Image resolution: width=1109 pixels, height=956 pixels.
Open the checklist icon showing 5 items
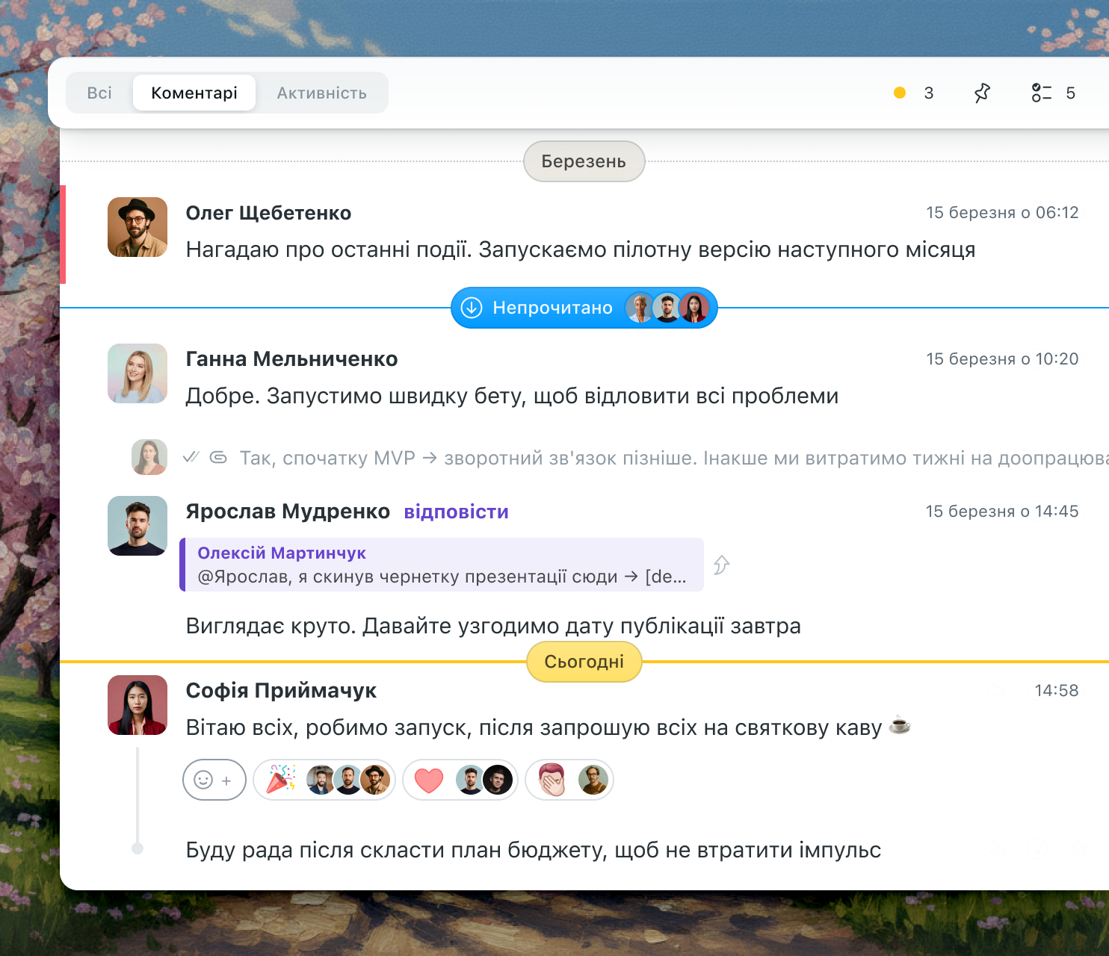[1041, 93]
